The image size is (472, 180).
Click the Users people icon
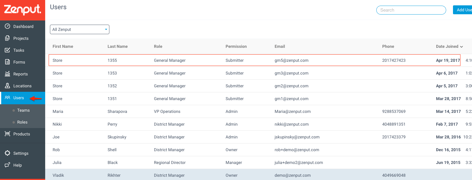pos(7,97)
